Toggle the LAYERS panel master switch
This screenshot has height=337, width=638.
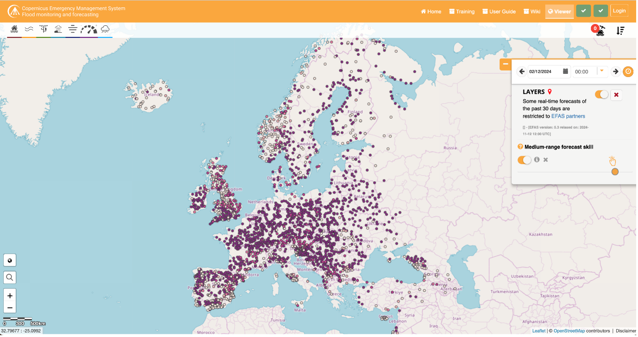pos(601,94)
